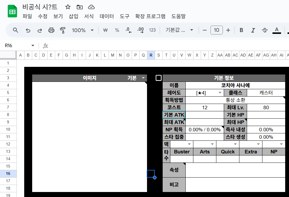This screenshot has height=197, width=289.
Task: Open the text color picker
Action: click(x=277, y=30)
